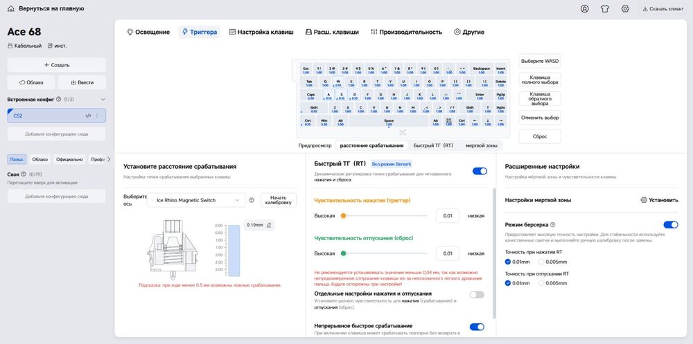Click help icon beside Встроенная конфиг
The width and height of the screenshot is (693, 344).
tap(58, 100)
